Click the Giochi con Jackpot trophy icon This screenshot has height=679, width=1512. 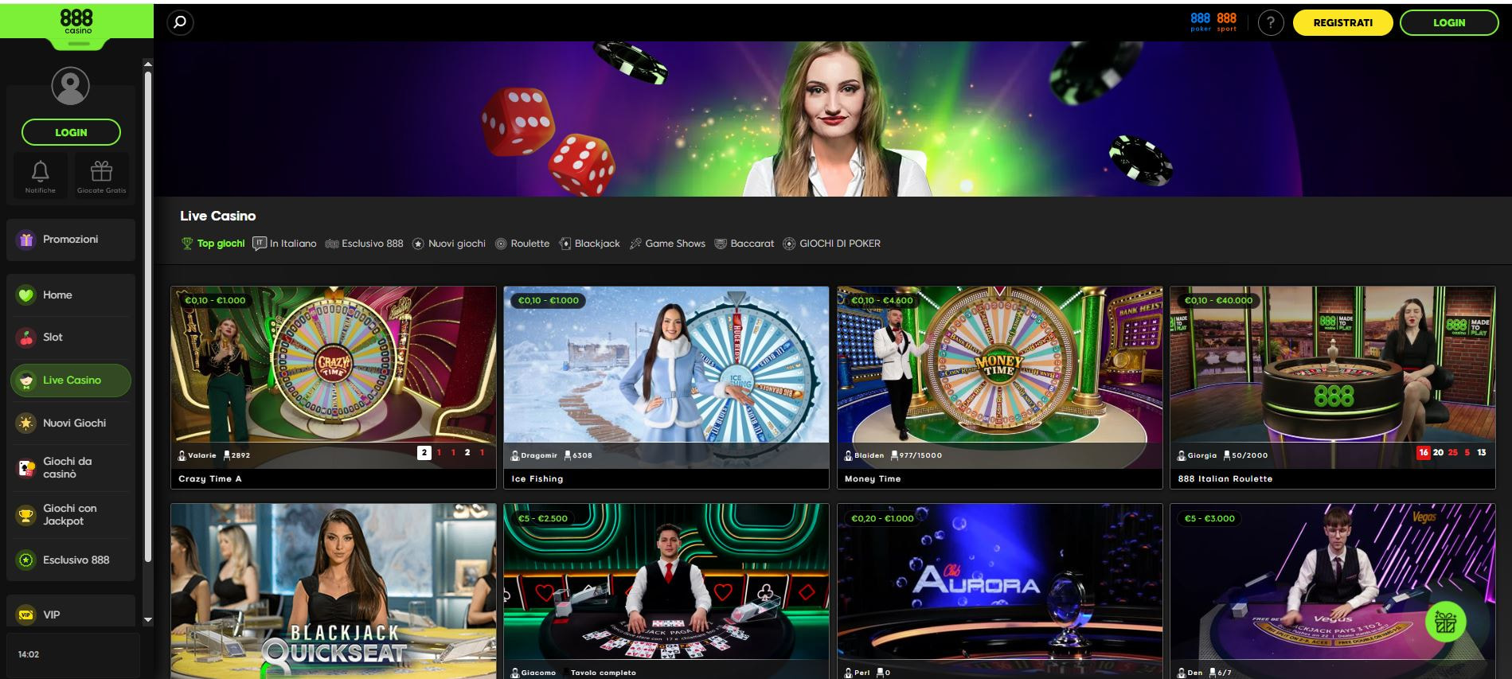click(26, 515)
